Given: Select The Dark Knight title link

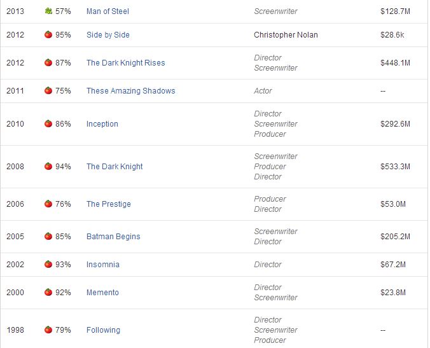Looking at the screenshot, I should (114, 166).
